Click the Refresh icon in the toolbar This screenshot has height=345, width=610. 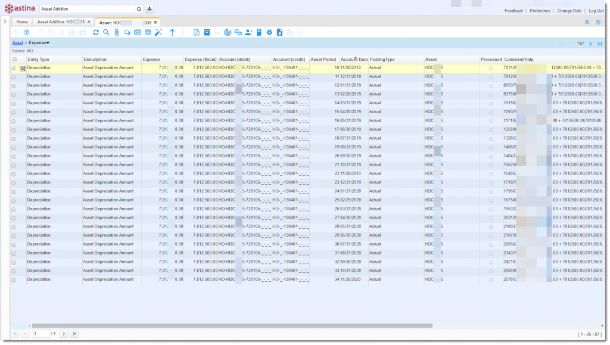click(96, 32)
